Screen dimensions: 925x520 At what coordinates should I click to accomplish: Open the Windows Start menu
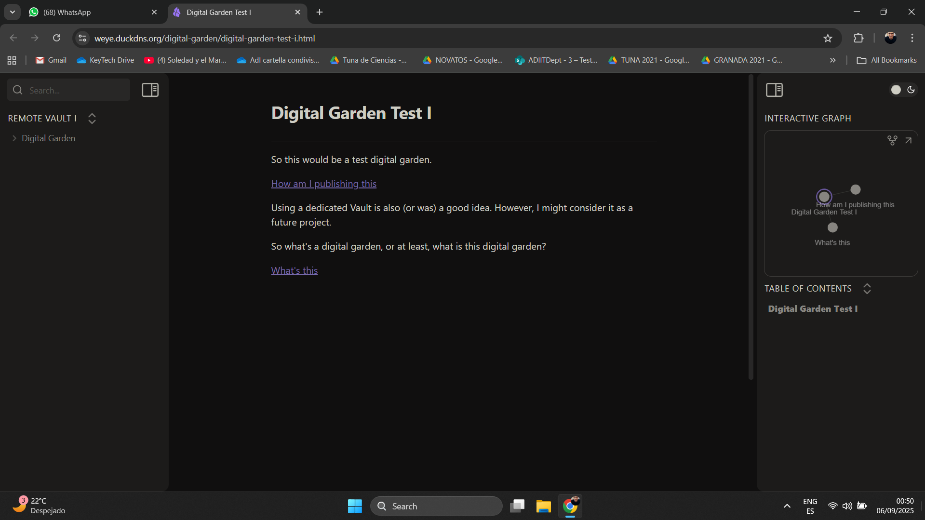354,506
